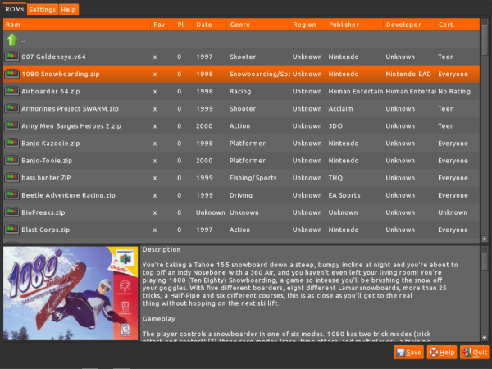Click the Fishing/Sports genre cell
492x369 pixels.
coord(253,178)
